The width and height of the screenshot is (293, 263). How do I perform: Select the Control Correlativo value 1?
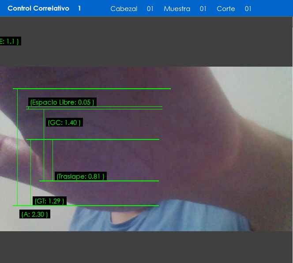click(x=79, y=8)
